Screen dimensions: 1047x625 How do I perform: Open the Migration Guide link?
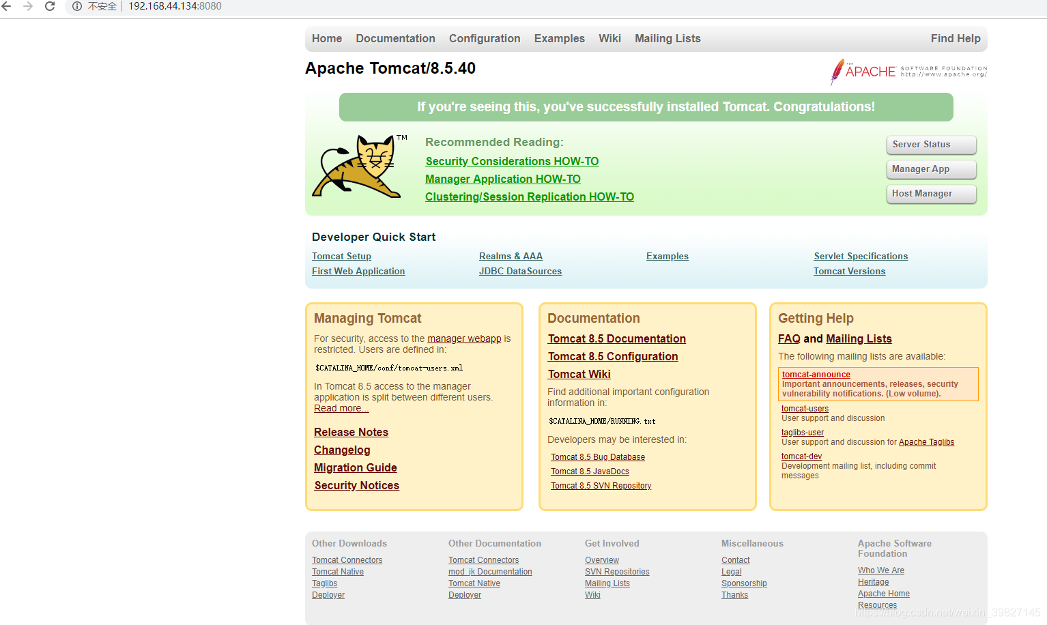click(356, 467)
